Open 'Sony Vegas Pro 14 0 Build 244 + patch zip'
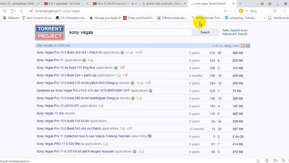Screen dimensions: 289x163 (x=66, y=76)
